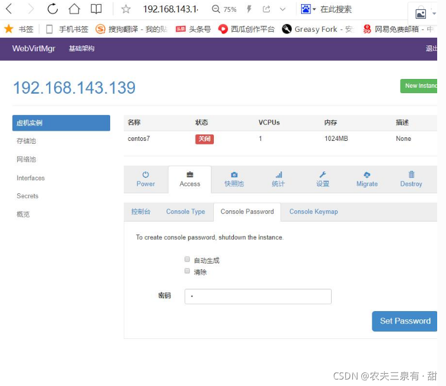Open the 头条号 bookmark
This screenshot has height=386, width=446.
193,29
